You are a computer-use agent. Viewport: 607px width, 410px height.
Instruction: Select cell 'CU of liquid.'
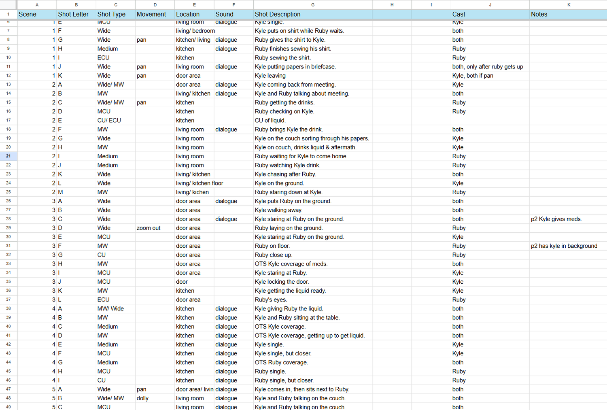[x=312, y=120]
